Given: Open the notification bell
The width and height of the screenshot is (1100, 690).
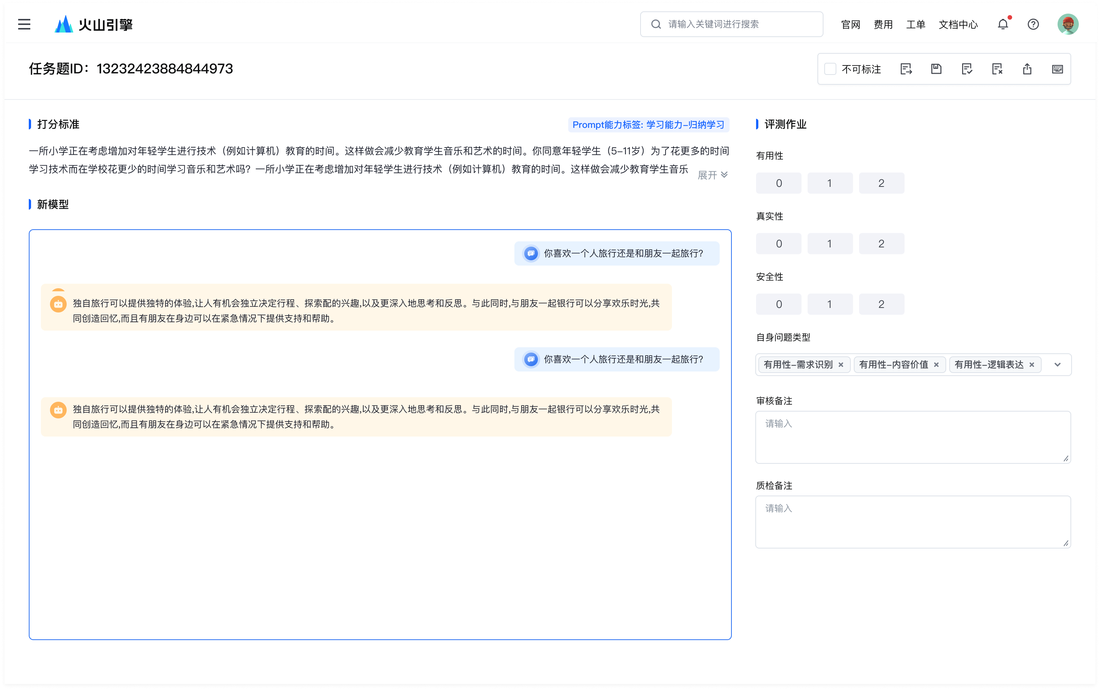Looking at the screenshot, I should (x=1003, y=24).
